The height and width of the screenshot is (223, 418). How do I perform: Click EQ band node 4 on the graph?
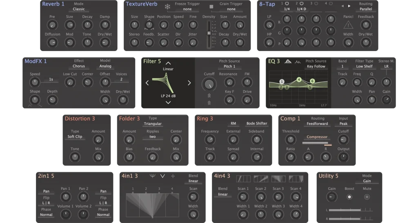click(x=299, y=80)
